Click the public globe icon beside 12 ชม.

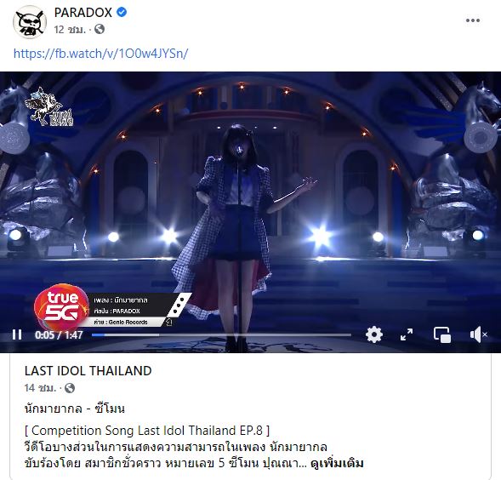pos(100,30)
